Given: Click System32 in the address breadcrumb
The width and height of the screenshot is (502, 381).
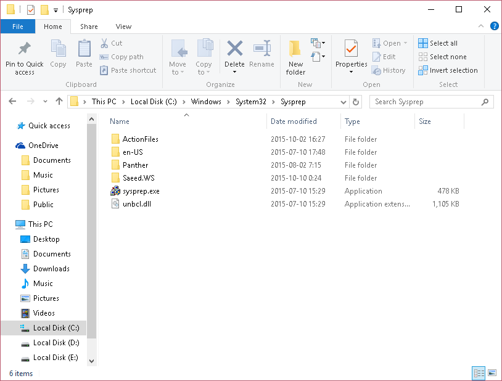Looking at the screenshot, I should click(x=250, y=102).
